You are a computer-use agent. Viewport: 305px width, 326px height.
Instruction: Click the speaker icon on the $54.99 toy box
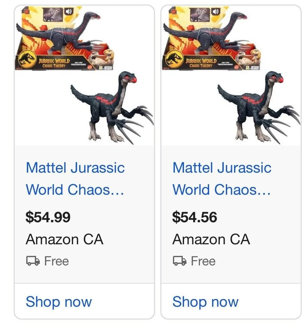pos(69,11)
